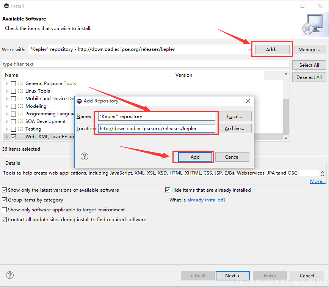Expand Linux Tools tree node

pyautogui.click(x=7, y=91)
